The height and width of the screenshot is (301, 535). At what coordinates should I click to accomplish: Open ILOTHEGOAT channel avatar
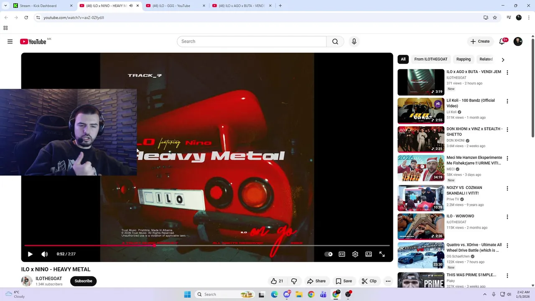[27, 281]
